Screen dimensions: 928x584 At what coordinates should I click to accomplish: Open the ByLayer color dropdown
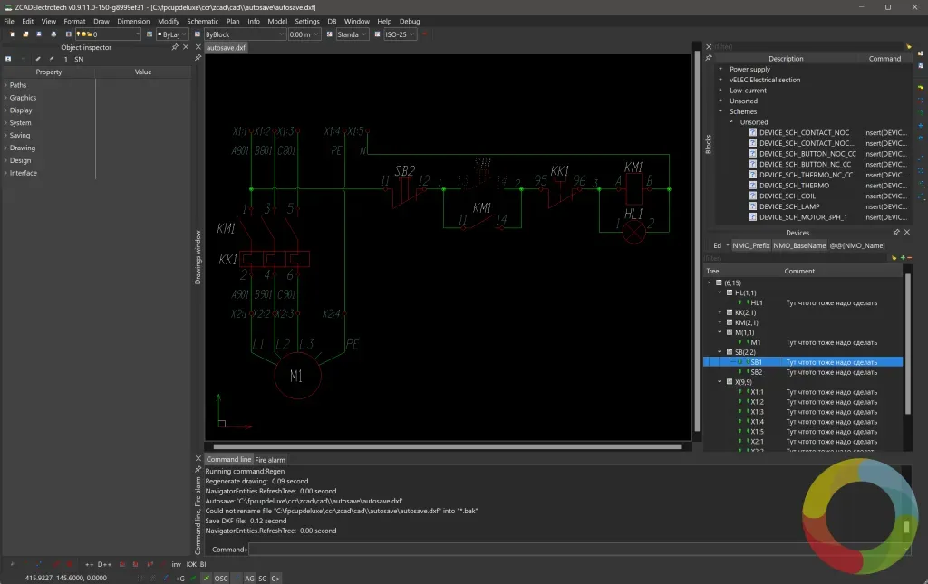[172, 34]
